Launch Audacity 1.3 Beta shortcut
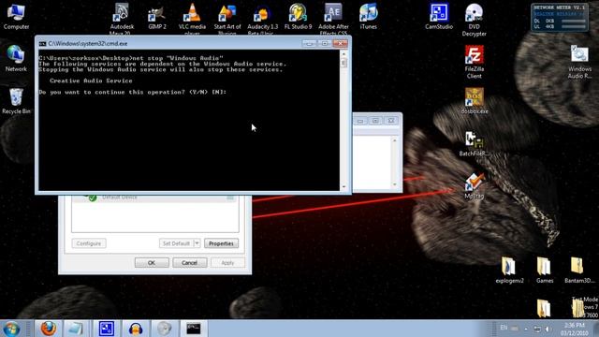 click(262, 19)
